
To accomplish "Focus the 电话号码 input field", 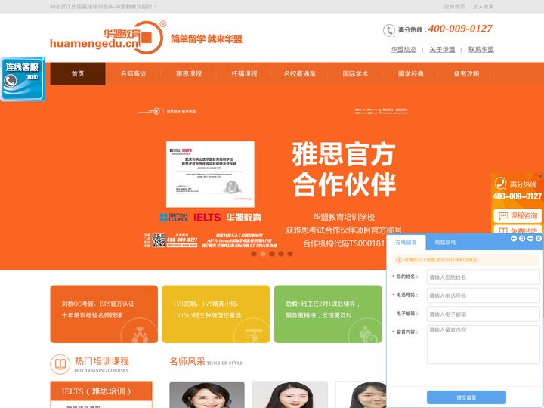I will [484, 295].
